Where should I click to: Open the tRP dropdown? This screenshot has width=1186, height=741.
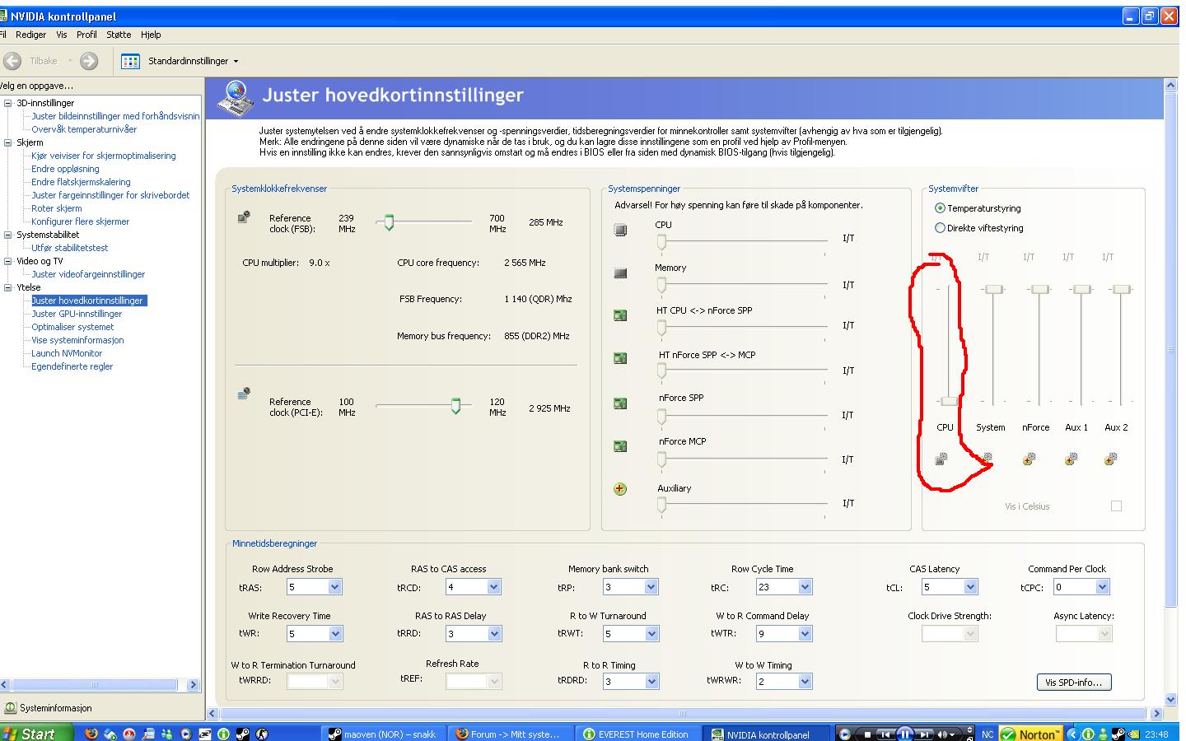click(x=651, y=587)
